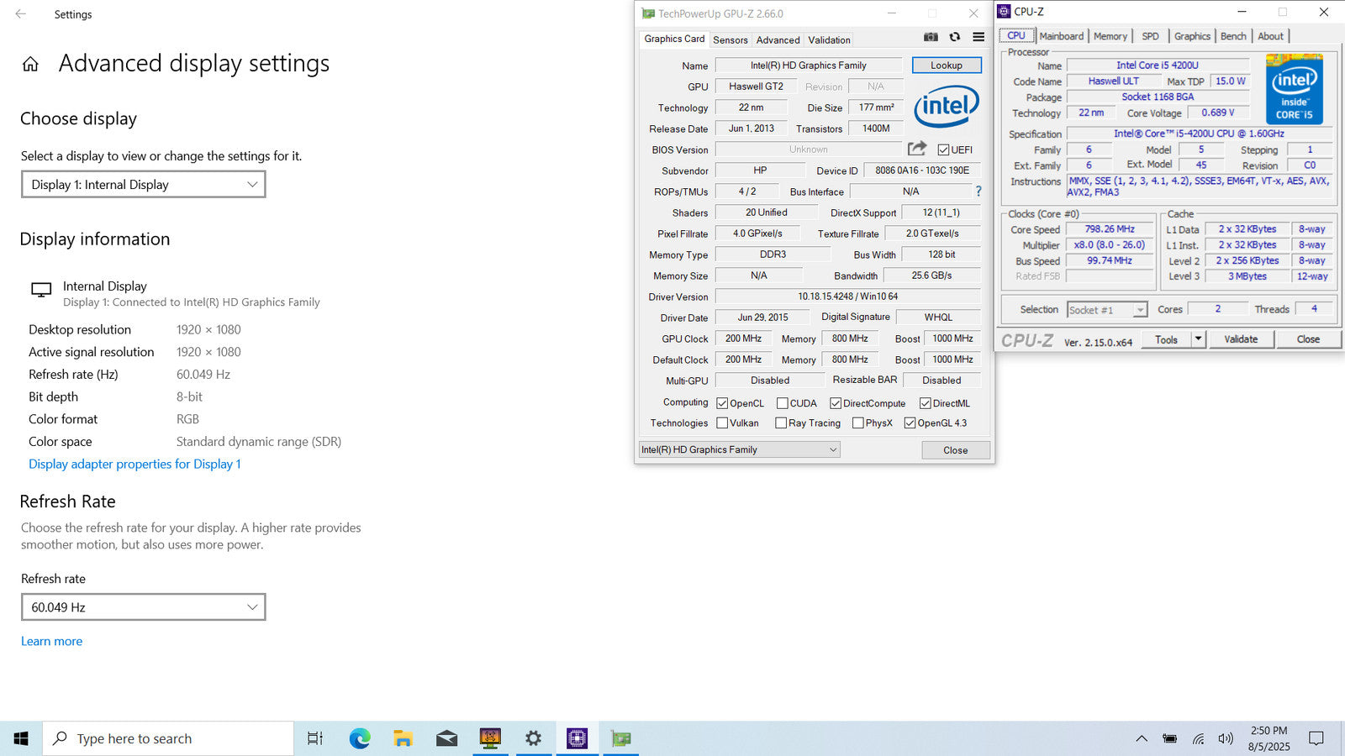Click the taskbar search box
Image resolution: width=1345 pixels, height=756 pixels.
(168, 738)
